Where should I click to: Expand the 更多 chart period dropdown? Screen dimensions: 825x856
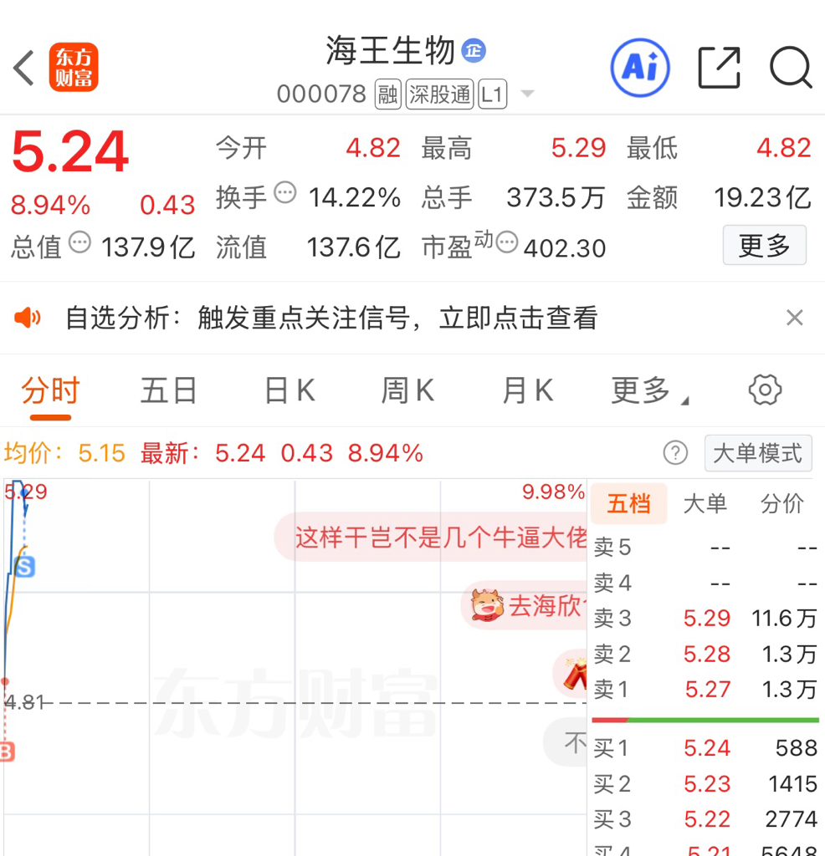[x=649, y=390]
